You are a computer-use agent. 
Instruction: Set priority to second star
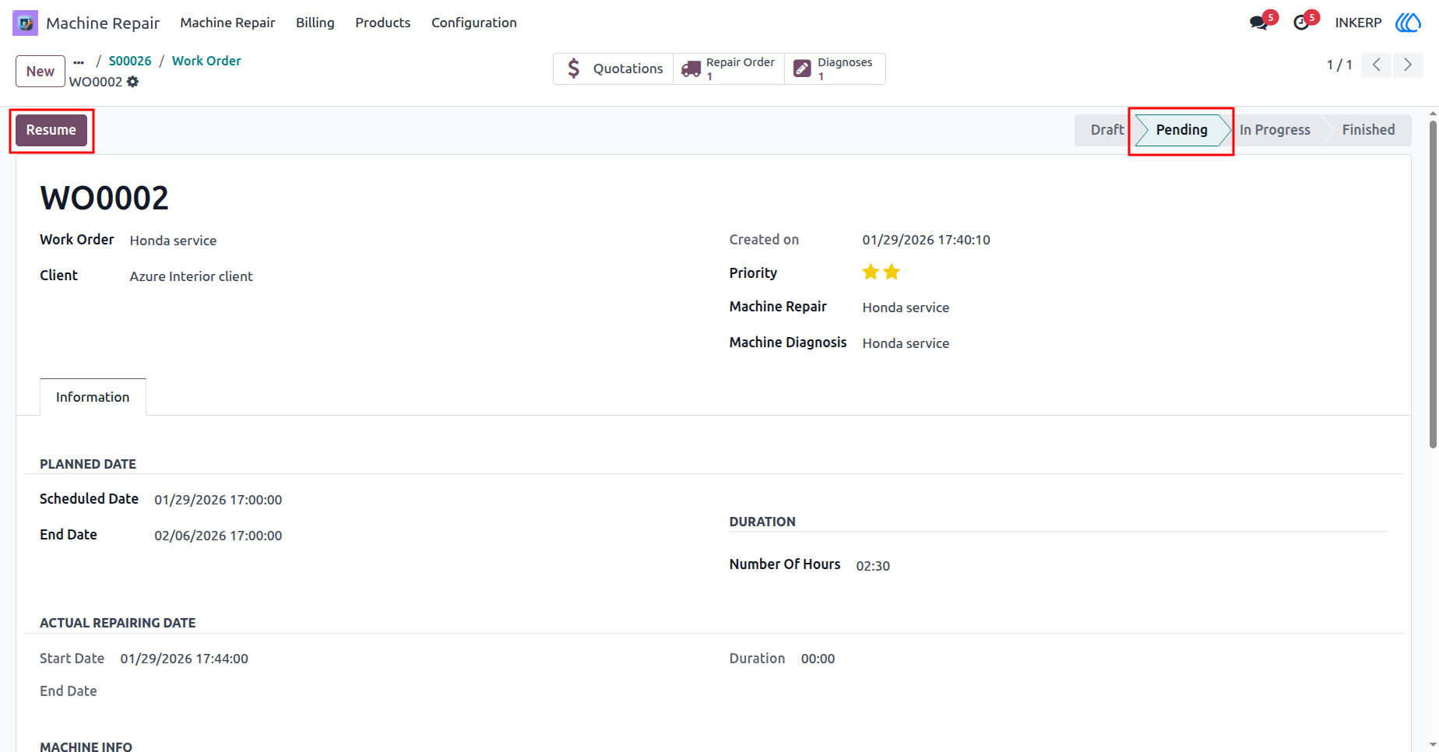tap(892, 272)
